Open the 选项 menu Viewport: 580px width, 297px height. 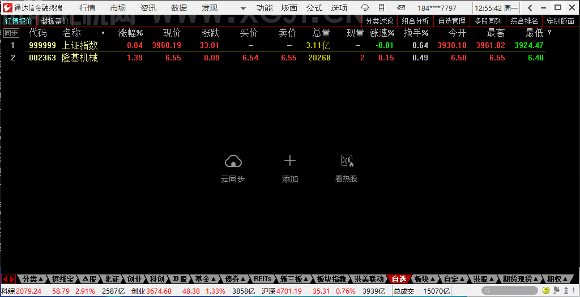click(339, 8)
